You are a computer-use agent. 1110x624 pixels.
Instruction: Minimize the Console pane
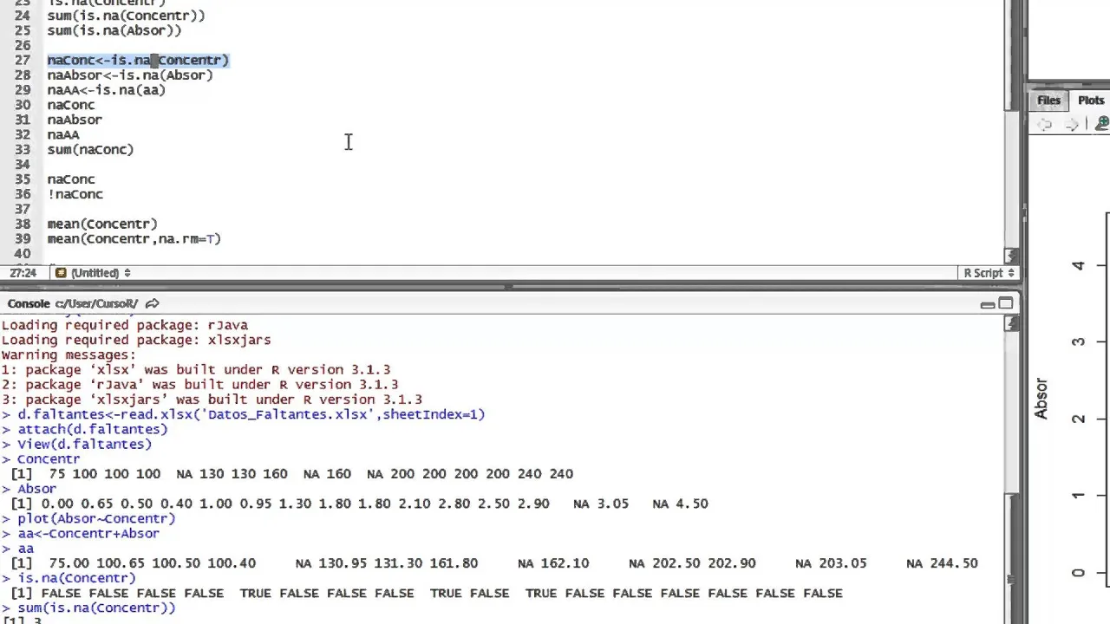pyautogui.click(x=988, y=304)
